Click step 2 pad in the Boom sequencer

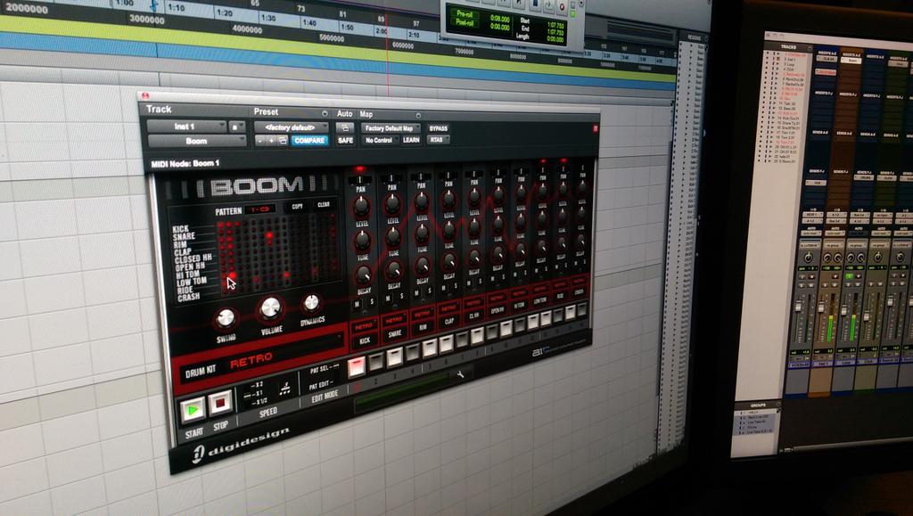(x=375, y=361)
